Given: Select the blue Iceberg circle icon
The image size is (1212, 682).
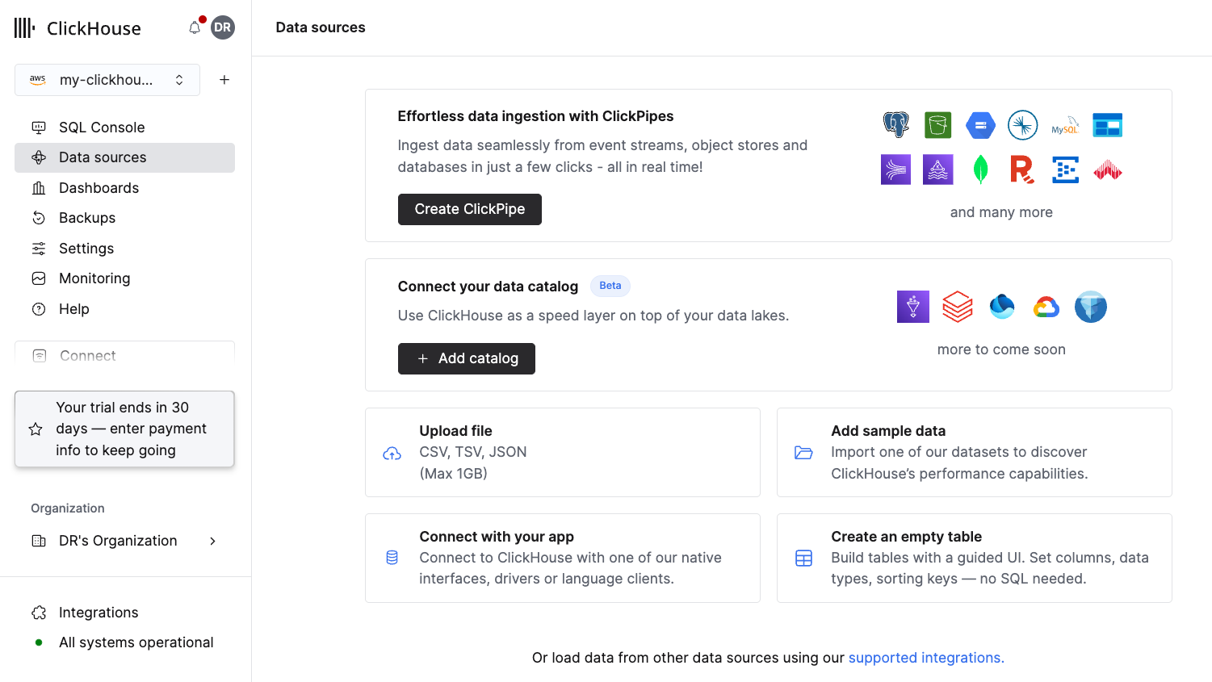Looking at the screenshot, I should (1091, 307).
